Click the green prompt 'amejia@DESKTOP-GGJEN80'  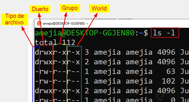click(x=85, y=33)
